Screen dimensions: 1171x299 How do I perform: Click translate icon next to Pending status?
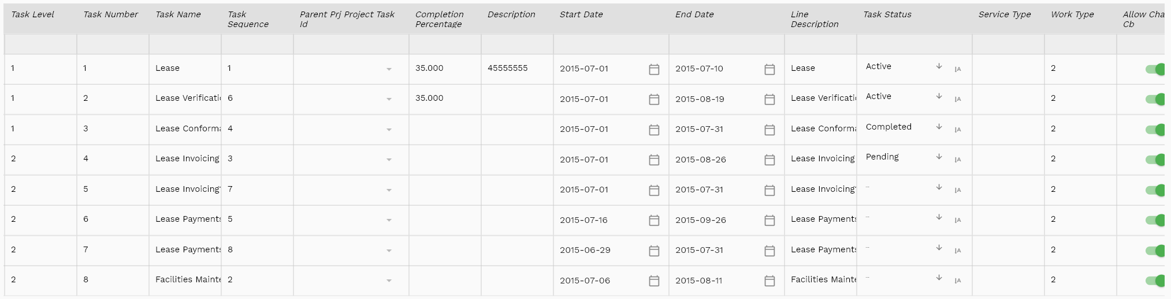[958, 160]
